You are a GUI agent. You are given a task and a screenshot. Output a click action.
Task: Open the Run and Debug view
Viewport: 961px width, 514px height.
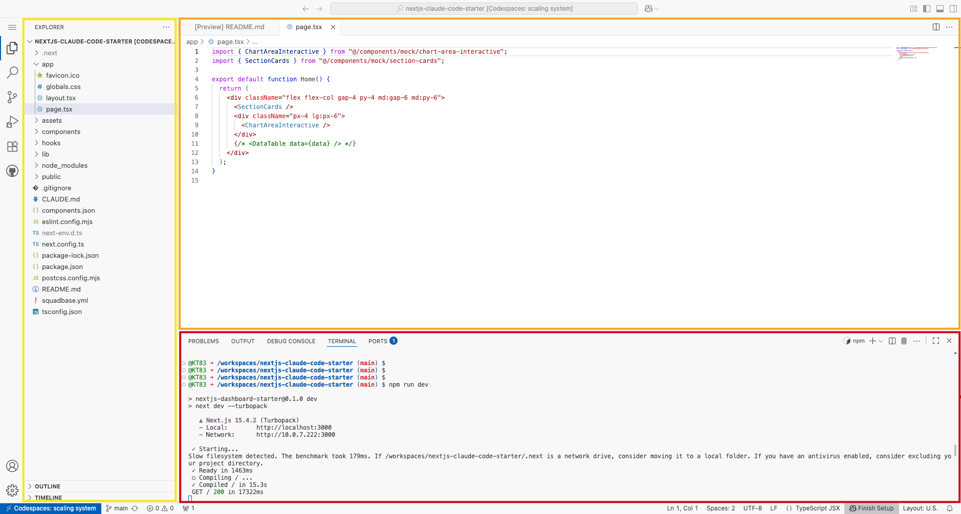pos(12,122)
